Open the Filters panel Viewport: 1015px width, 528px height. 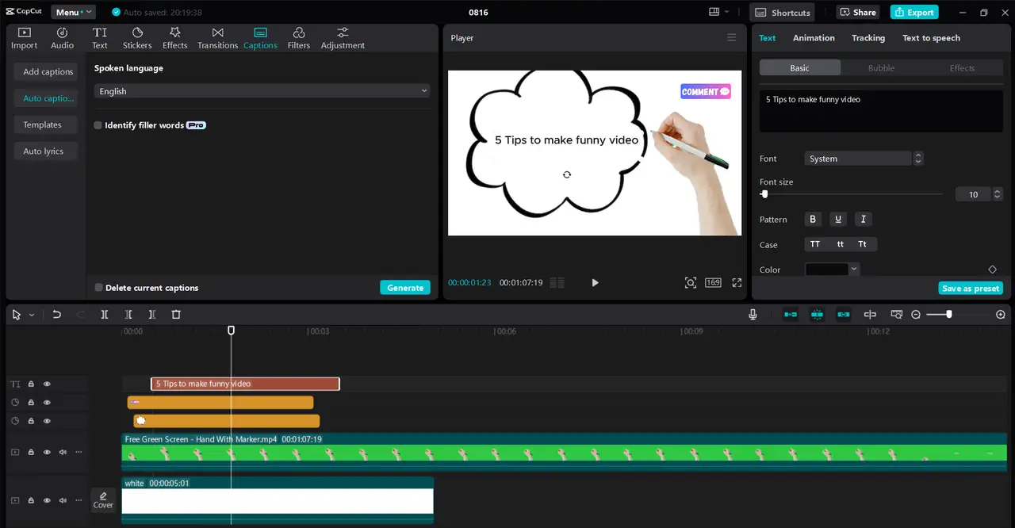click(x=299, y=36)
